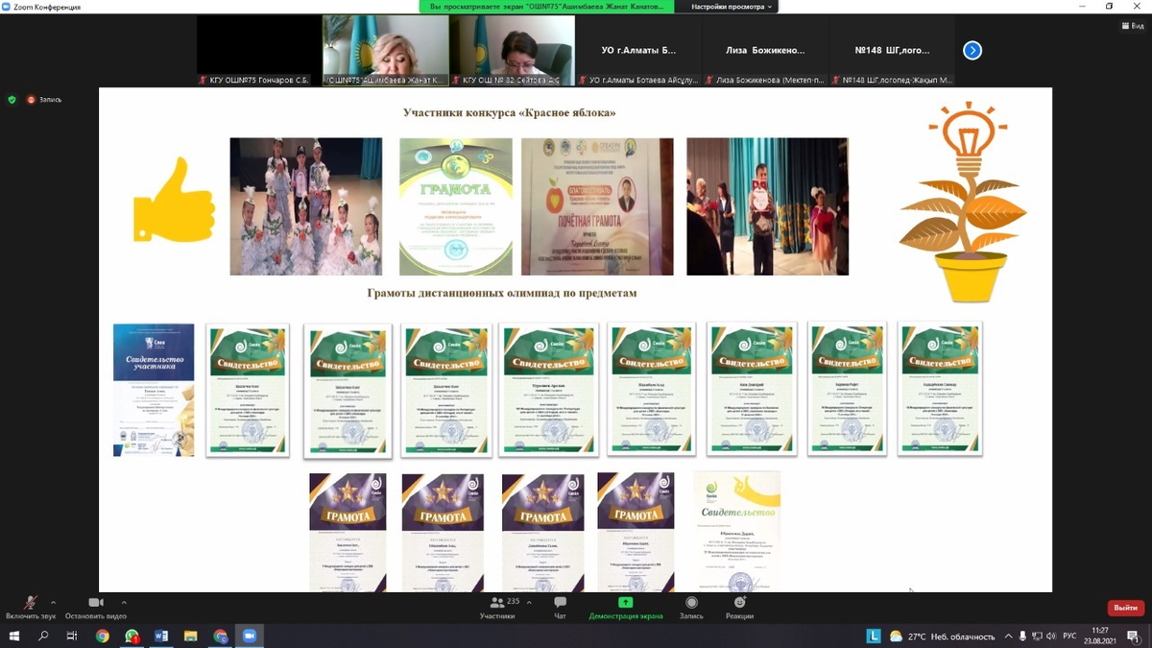Toggle camera with Остановить видео
1152x648 pixels.
tap(95, 606)
